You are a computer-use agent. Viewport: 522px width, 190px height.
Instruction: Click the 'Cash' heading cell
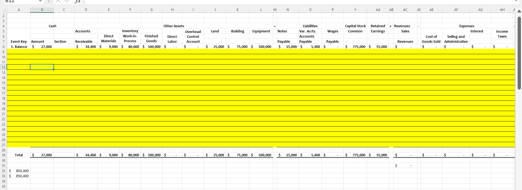52,26
